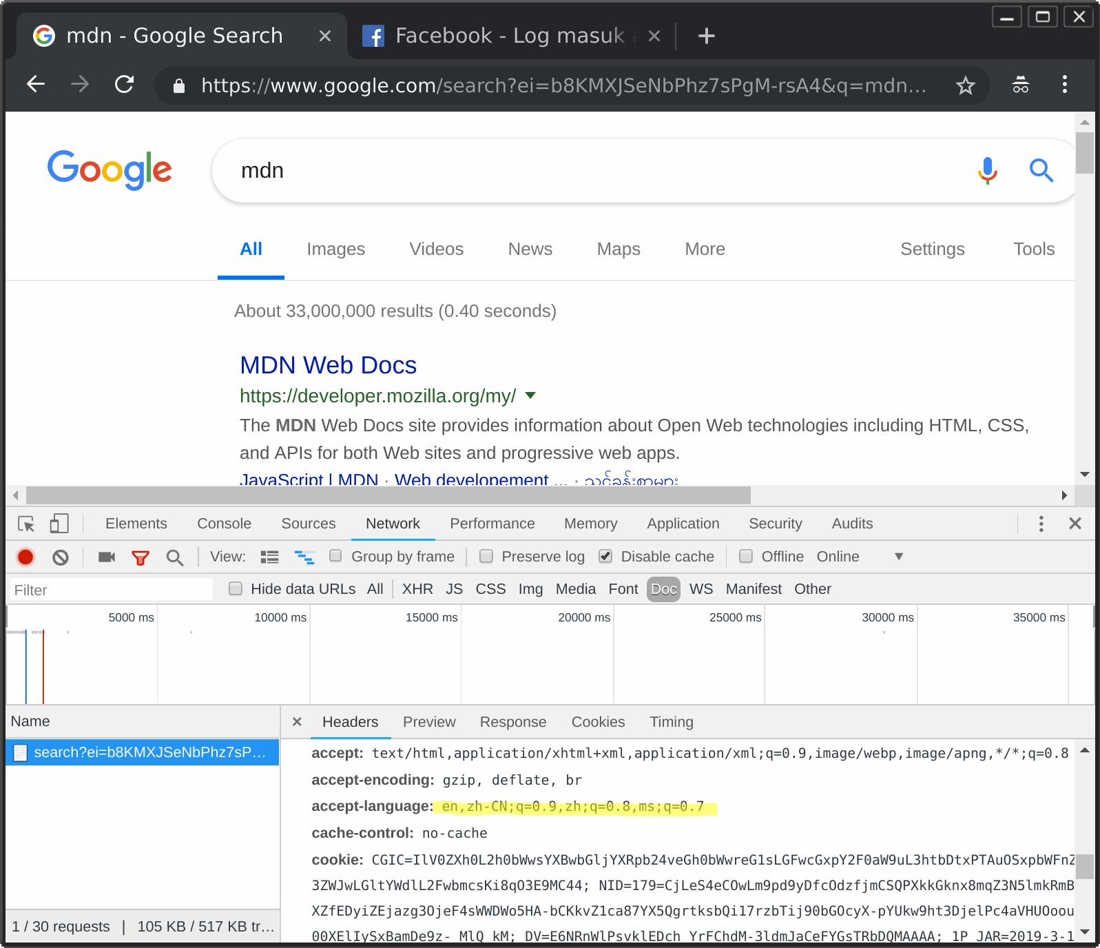Select the Doc request filter
This screenshot has width=1100, height=948.
pos(663,589)
